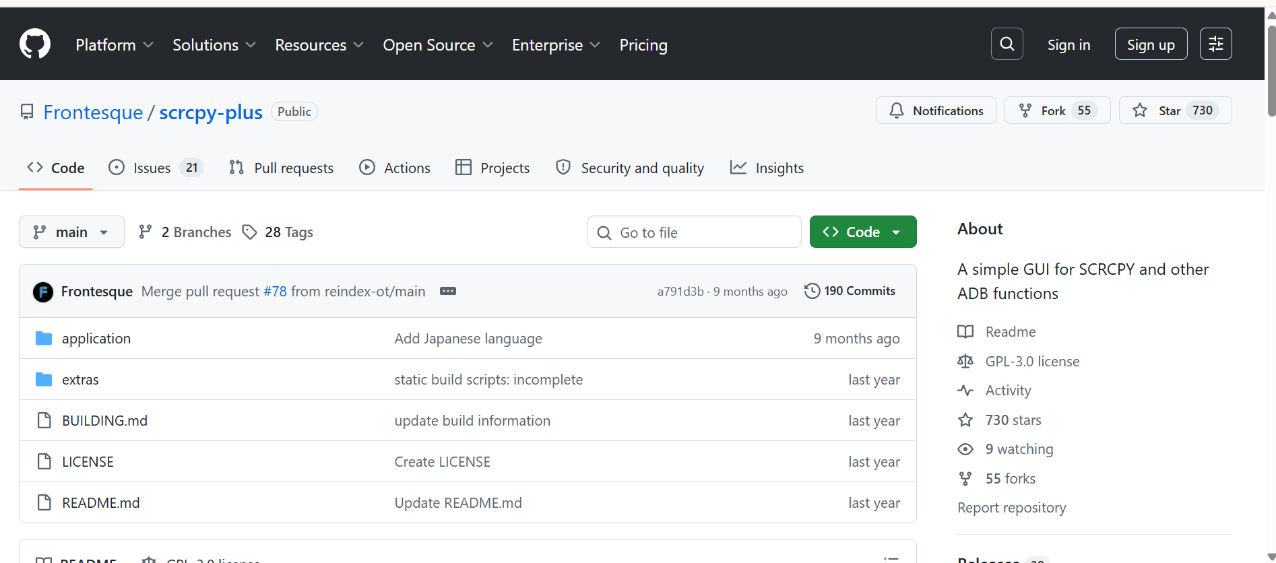
Task: Expand the Platform navigation menu
Action: pyautogui.click(x=115, y=45)
